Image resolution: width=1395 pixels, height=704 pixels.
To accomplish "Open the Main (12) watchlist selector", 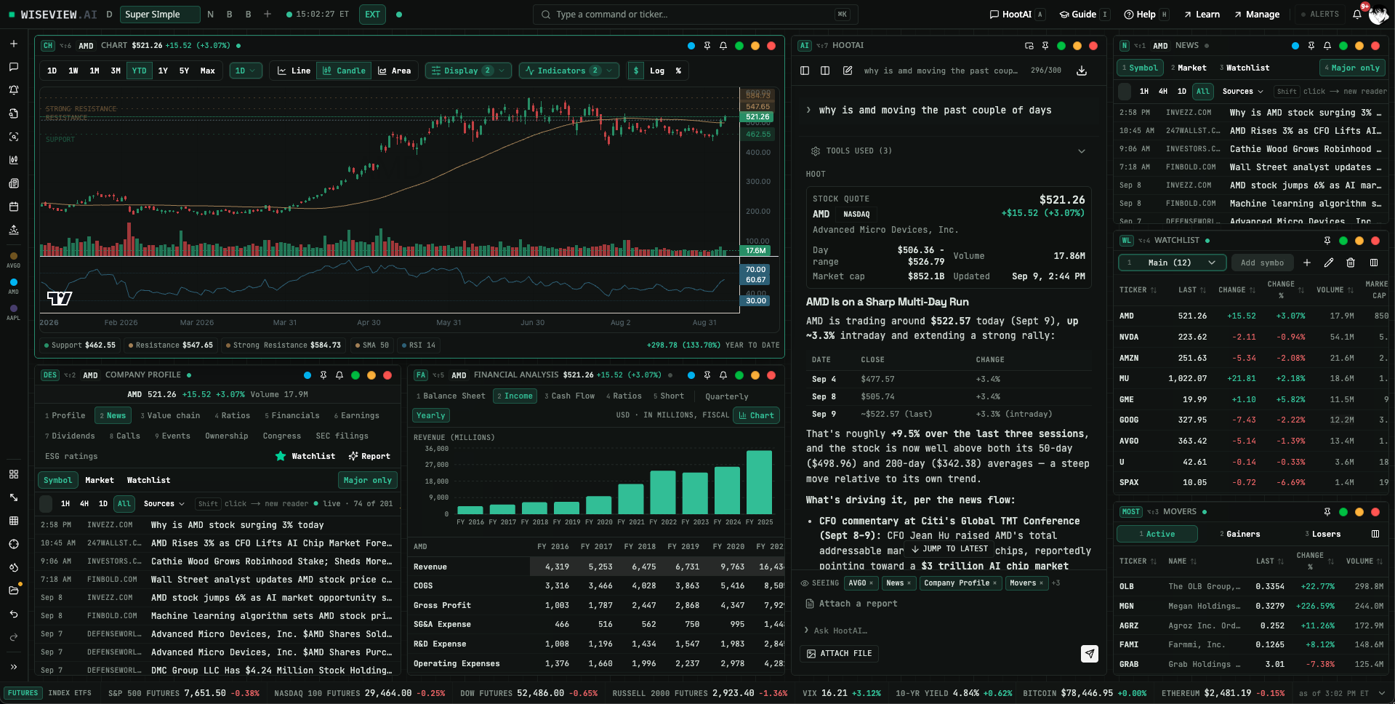I will pyautogui.click(x=1172, y=263).
